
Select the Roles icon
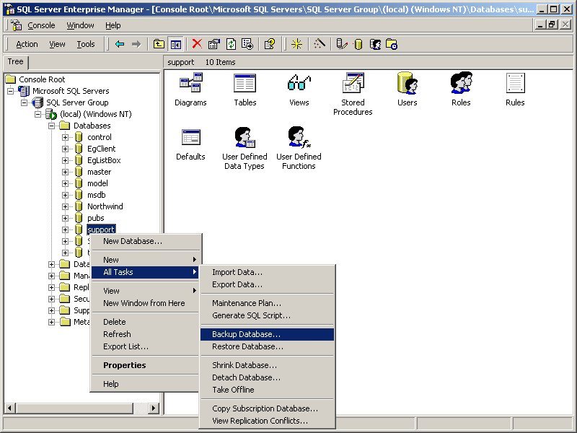[x=461, y=84]
